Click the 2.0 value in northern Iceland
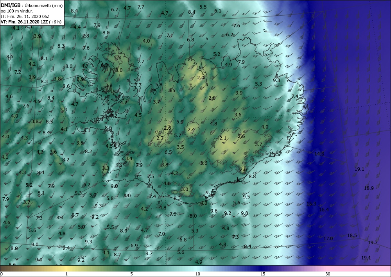 tap(201, 78)
